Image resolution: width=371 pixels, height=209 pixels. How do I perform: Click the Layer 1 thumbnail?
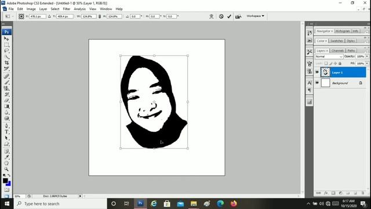click(325, 72)
